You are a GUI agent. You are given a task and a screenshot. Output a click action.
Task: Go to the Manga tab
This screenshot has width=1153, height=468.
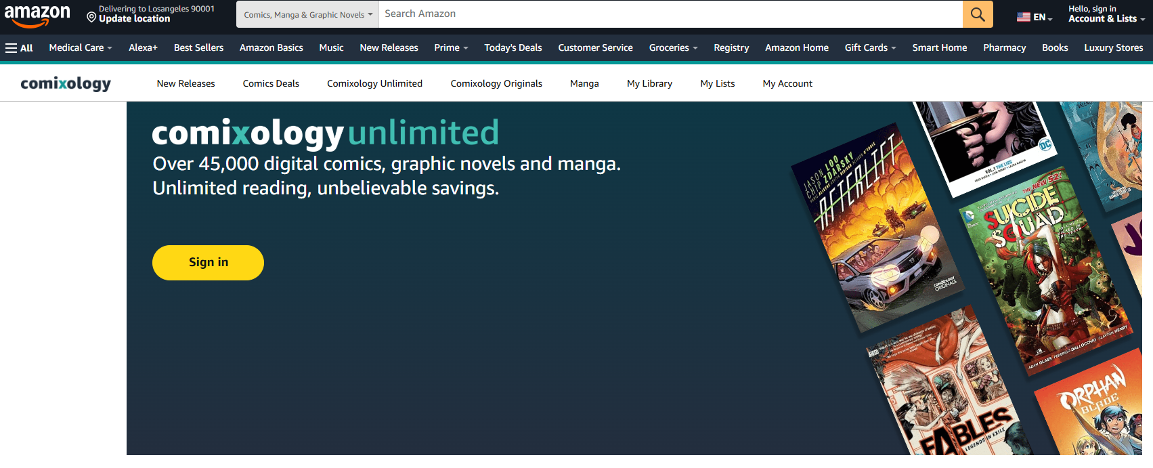tap(584, 84)
